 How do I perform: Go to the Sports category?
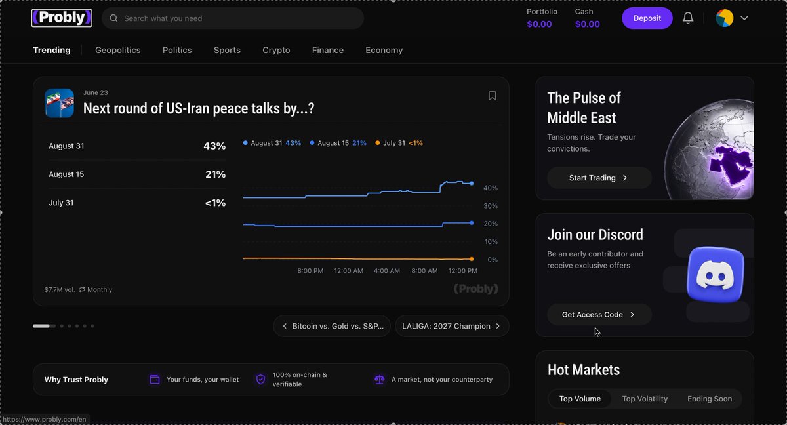pos(227,50)
